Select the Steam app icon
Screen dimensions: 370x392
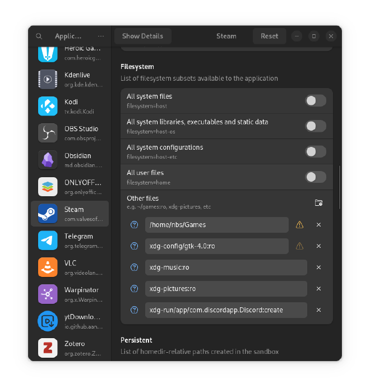(48, 214)
